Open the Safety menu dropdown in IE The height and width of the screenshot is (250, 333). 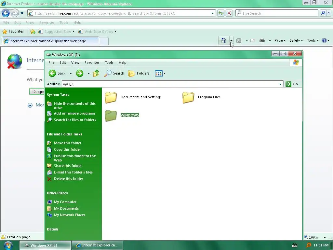click(296, 40)
